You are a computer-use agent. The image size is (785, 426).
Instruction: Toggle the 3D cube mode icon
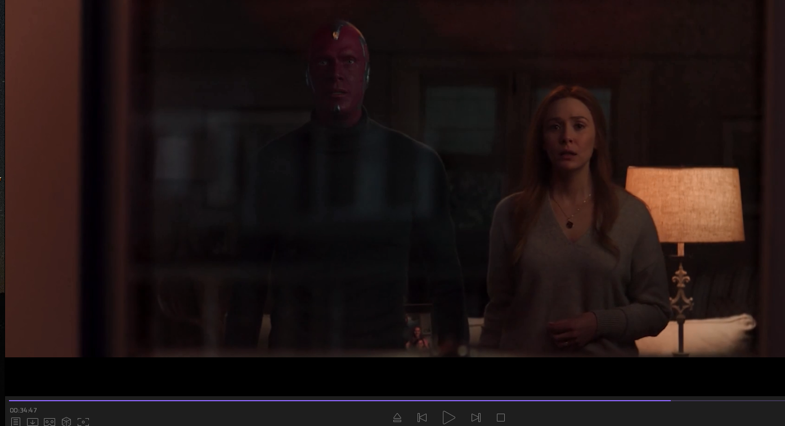coord(66,421)
